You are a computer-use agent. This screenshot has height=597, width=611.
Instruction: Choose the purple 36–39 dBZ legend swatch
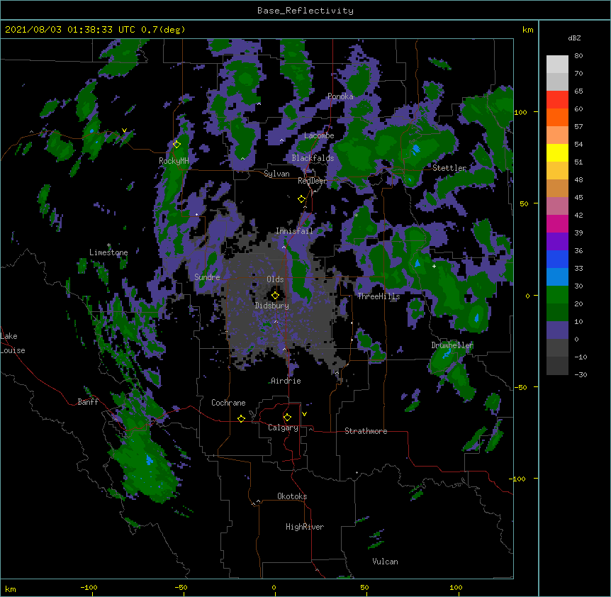(557, 242)
